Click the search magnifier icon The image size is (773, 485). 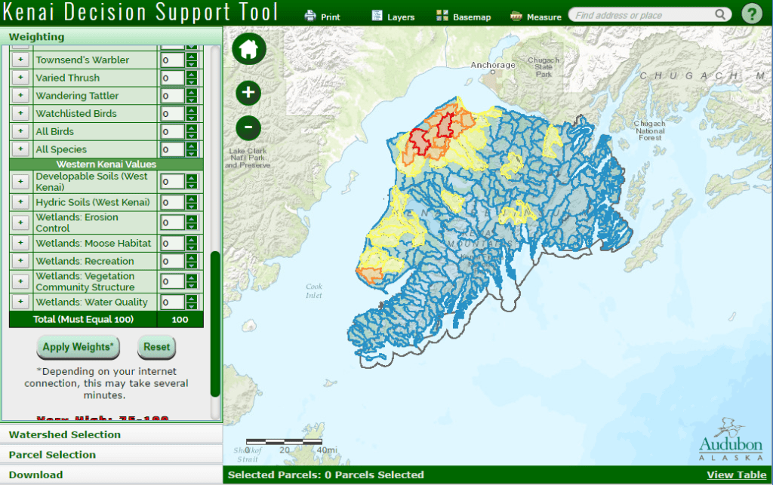[x=721, y=14]
